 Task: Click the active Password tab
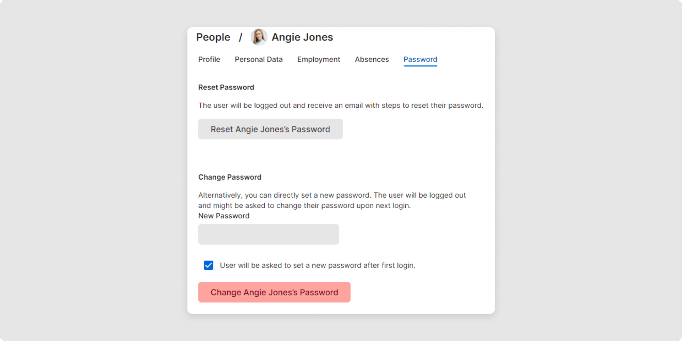[x=420, y=59]
